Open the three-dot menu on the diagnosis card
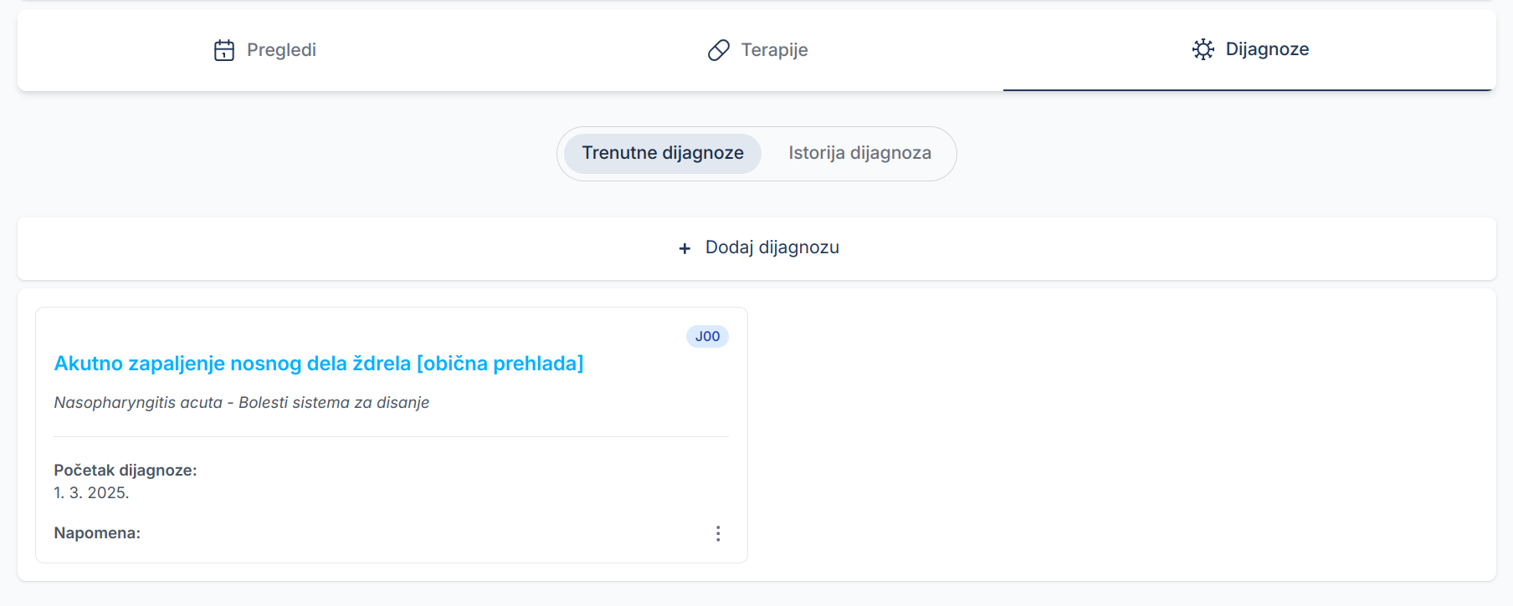This screenshot has width=1513, height=606. 718,533
